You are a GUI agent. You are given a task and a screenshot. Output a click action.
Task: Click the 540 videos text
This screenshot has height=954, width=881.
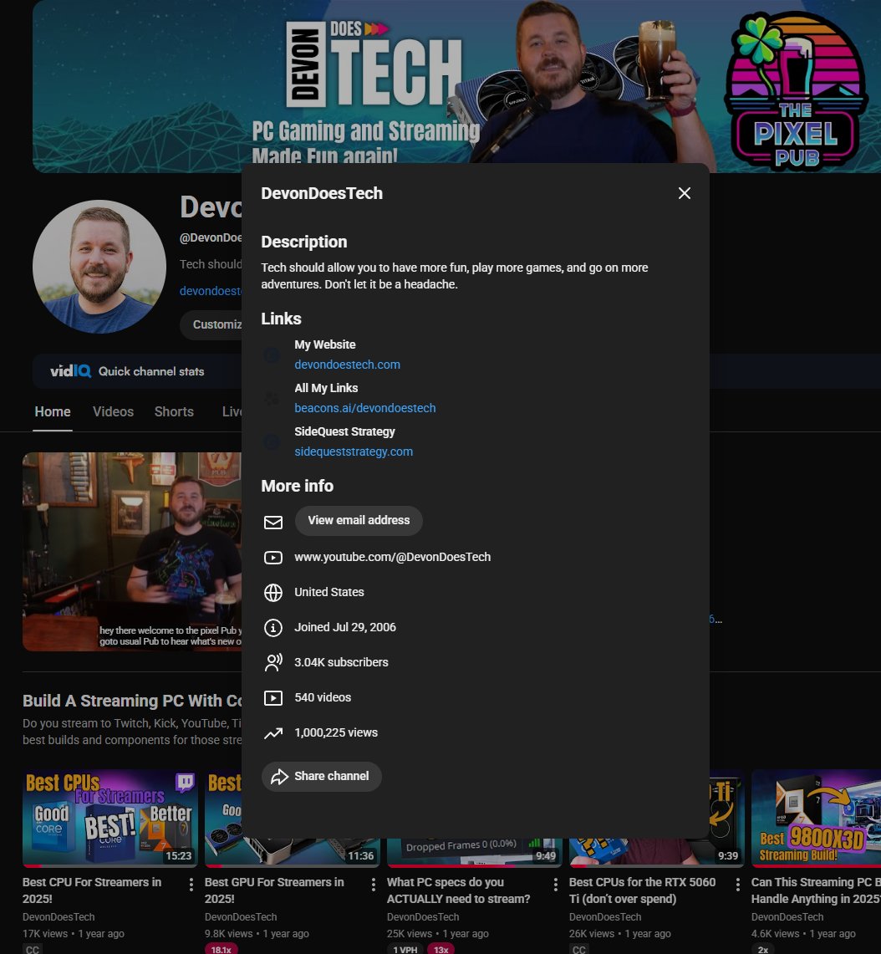(x=323, y=697)
